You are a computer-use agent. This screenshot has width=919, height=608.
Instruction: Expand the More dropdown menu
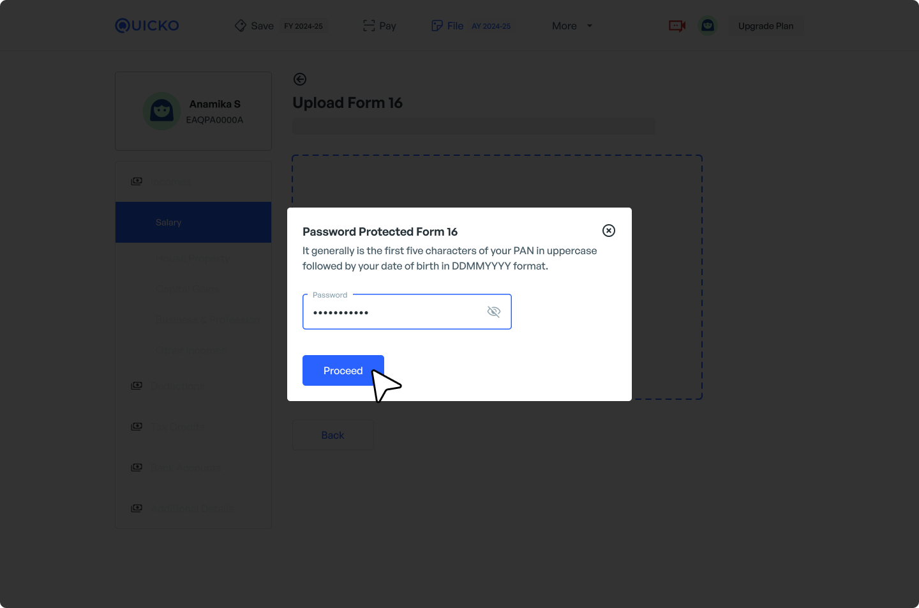coord(572,26)
